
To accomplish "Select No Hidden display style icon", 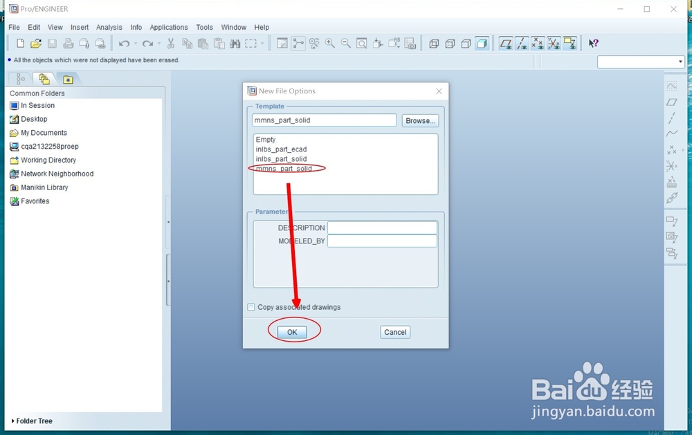I will coord(466,44).
